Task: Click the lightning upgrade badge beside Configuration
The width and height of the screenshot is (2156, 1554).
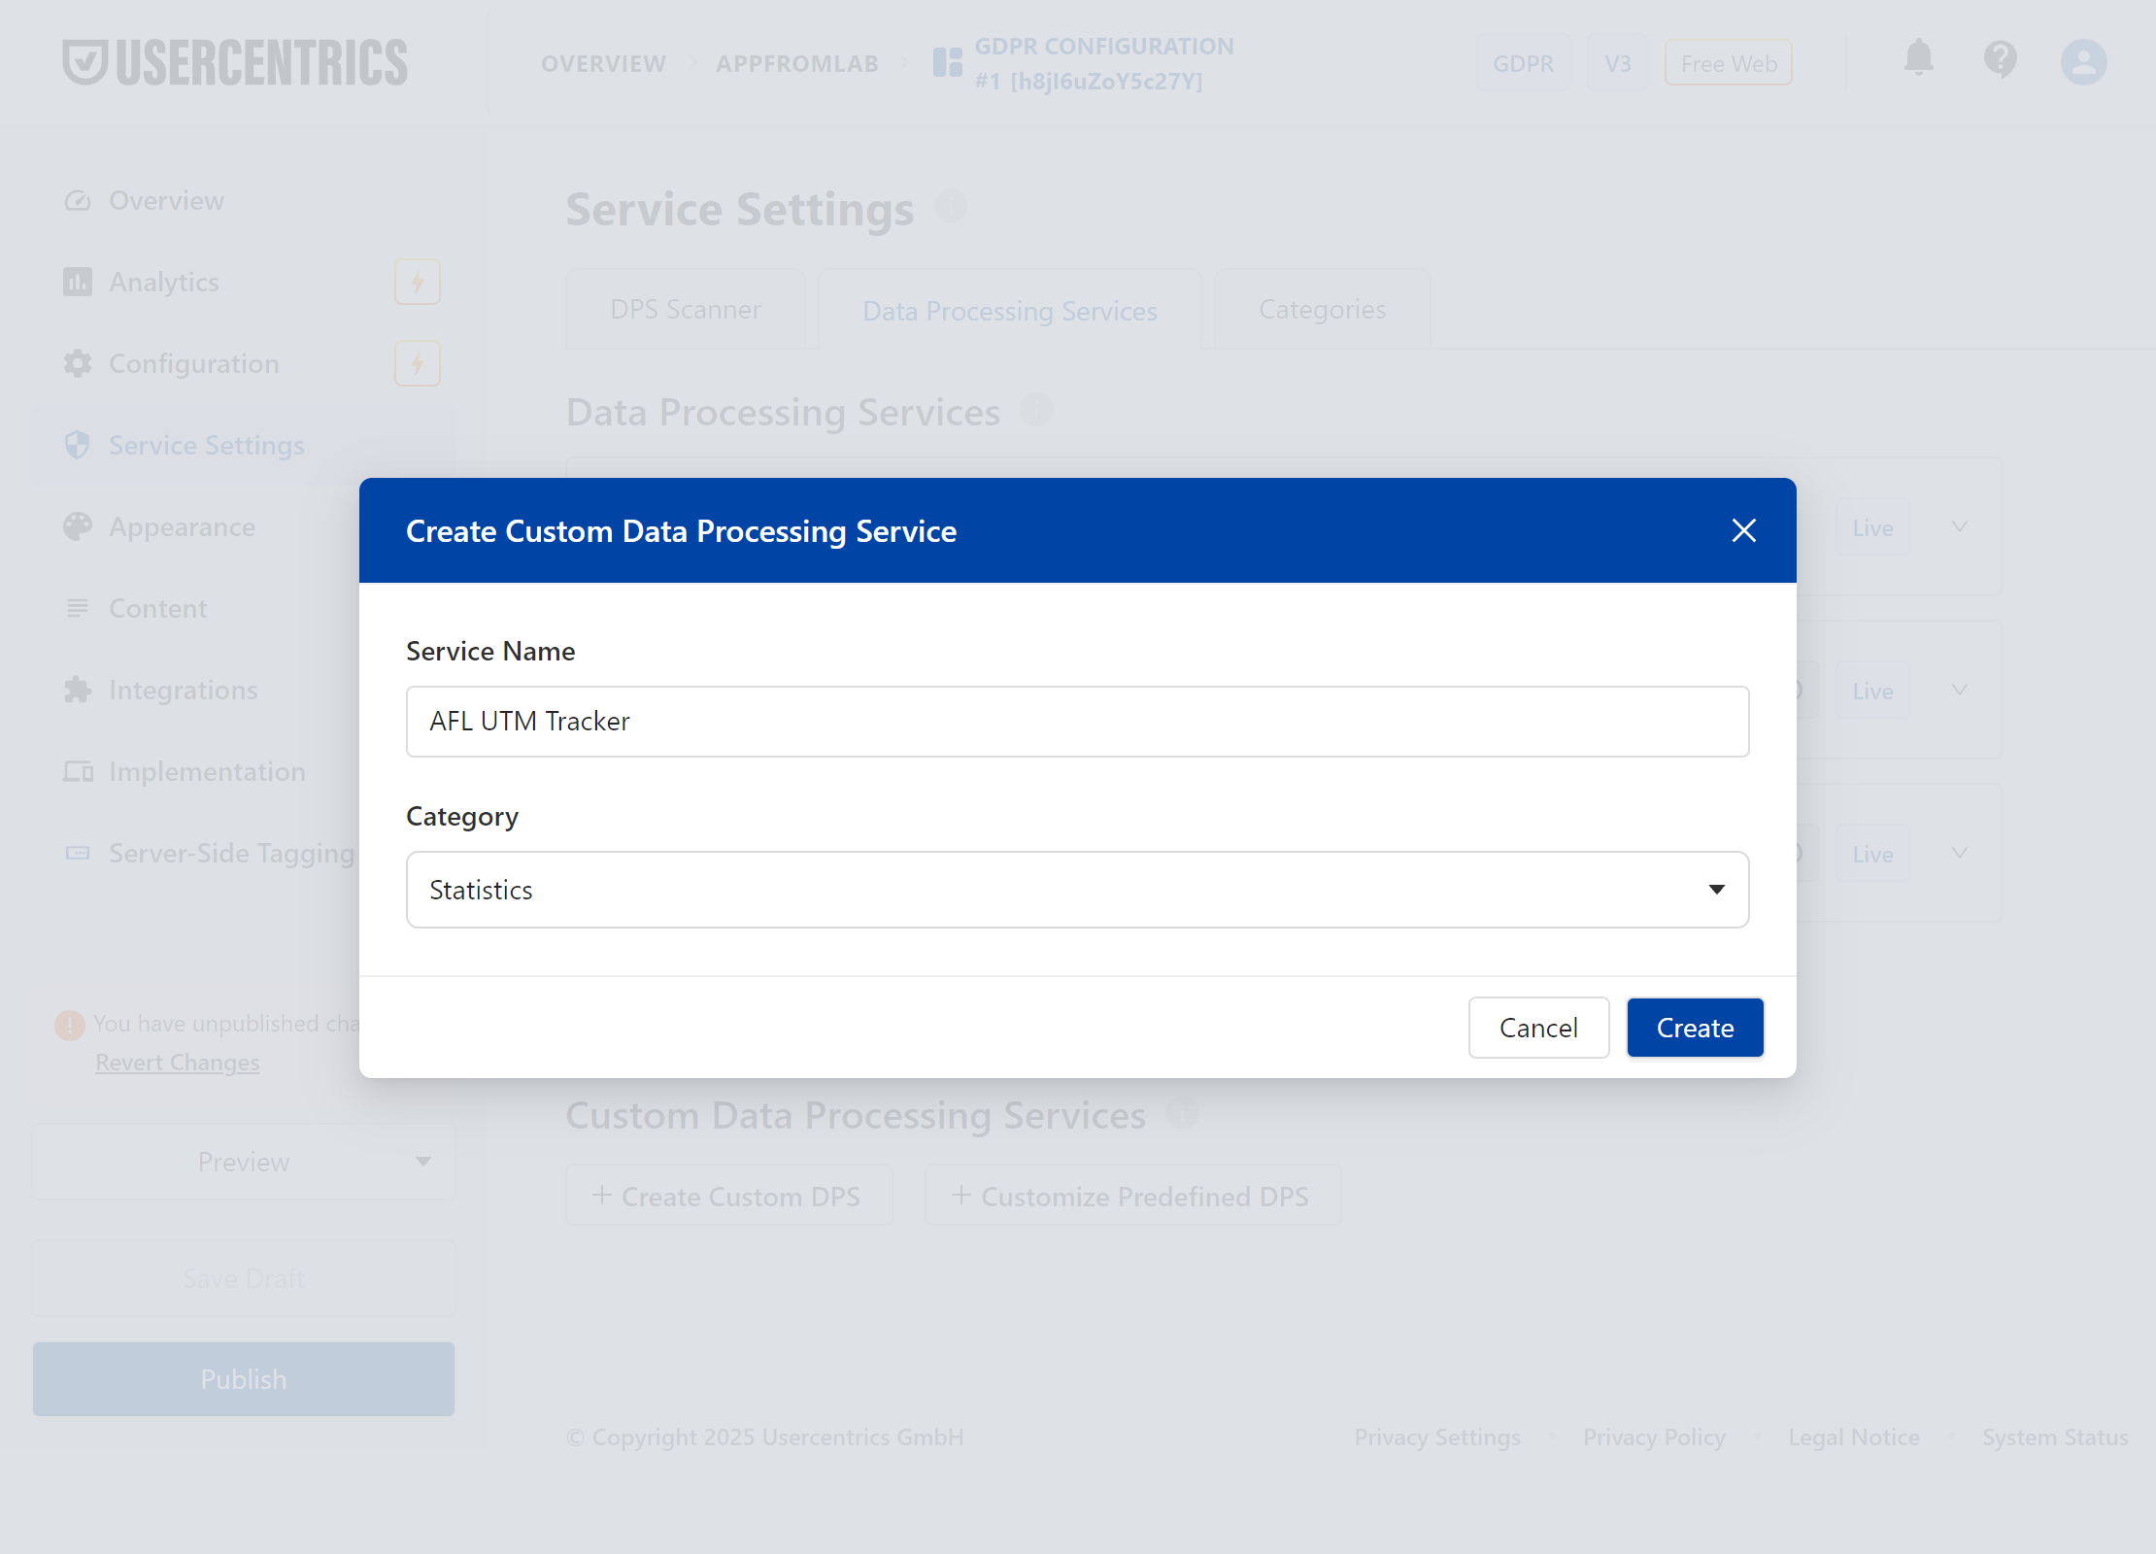Action: tap(418, 363)
